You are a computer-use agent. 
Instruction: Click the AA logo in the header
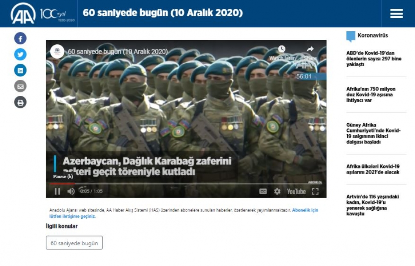pos(23,14)
